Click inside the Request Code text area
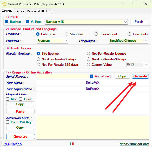The image size is (152, 147). tap(92, 103)
